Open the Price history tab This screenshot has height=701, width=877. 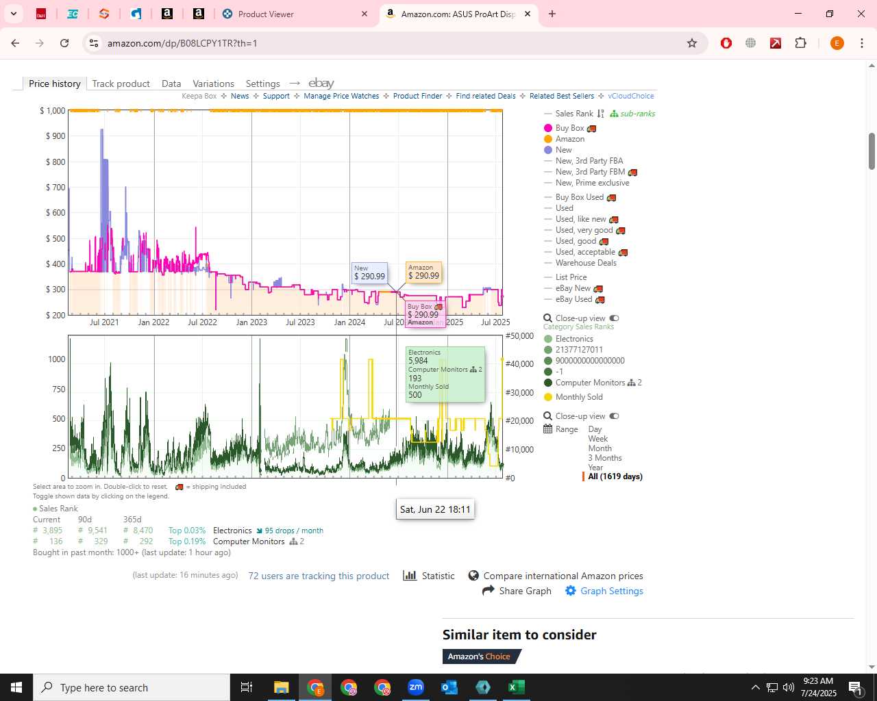coord(54,84)
